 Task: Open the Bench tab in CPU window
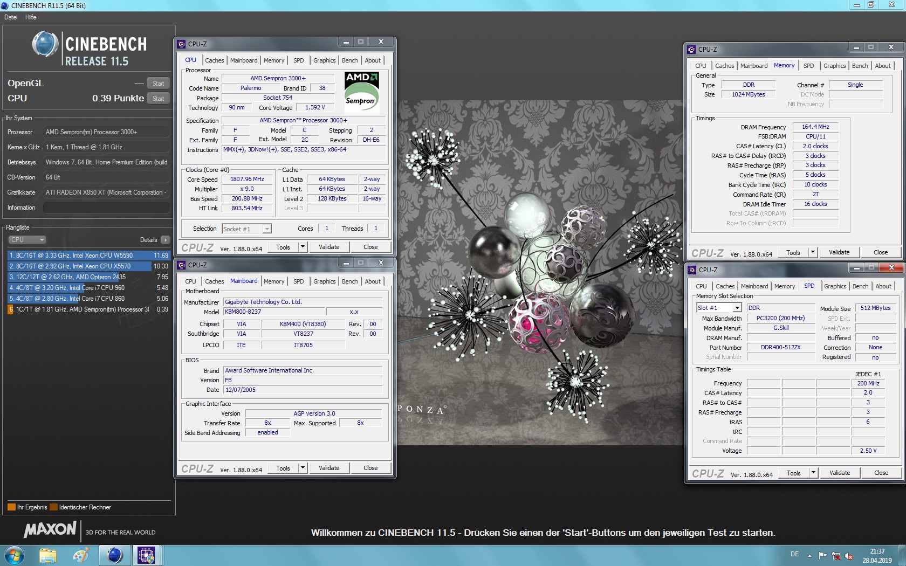click(x=349, y=60)
